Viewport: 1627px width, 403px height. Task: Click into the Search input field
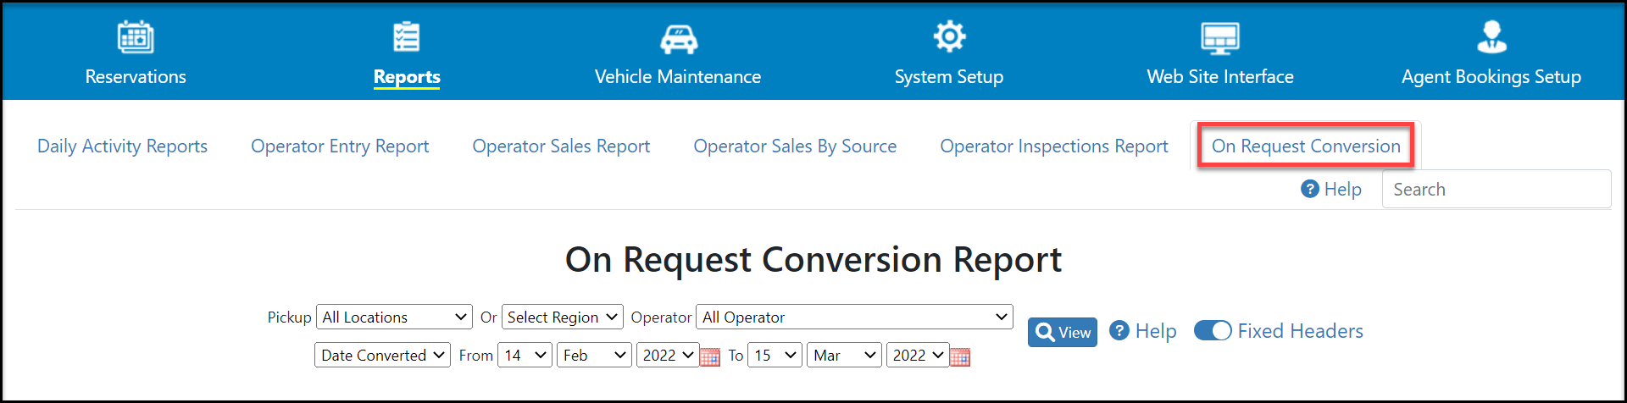pyautogui.click(x=1497, y=189)
